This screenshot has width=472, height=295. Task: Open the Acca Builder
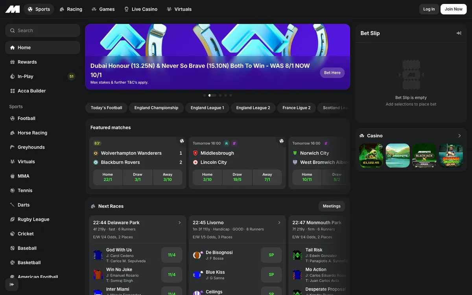coord(42,91)
